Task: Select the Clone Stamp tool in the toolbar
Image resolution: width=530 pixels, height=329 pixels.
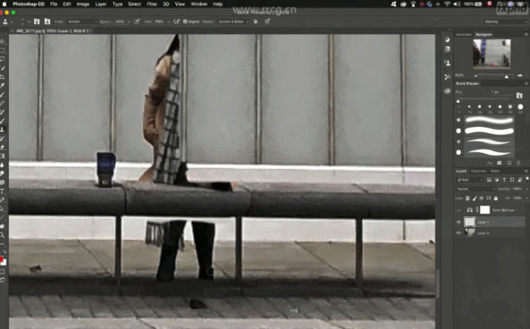Action: point(3,130)
